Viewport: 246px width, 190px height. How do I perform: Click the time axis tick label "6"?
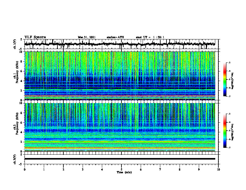coord(141,170)
